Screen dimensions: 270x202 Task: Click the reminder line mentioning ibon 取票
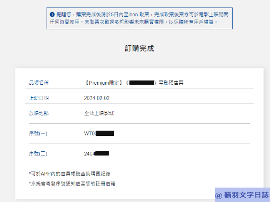coord(142,14)
